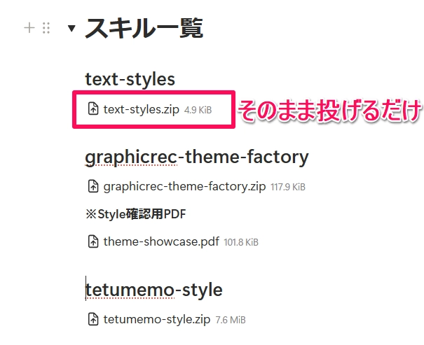
Task: Click the スキル一覧 heading text
Action: tap(144, 29)
